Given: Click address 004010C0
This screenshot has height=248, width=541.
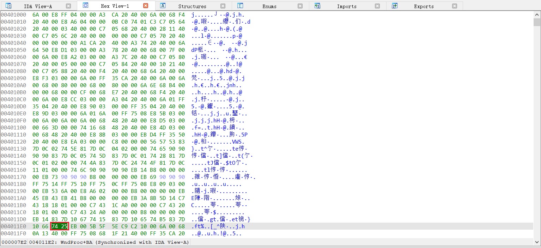Looking at the screenshot, I should click(13, 99).
